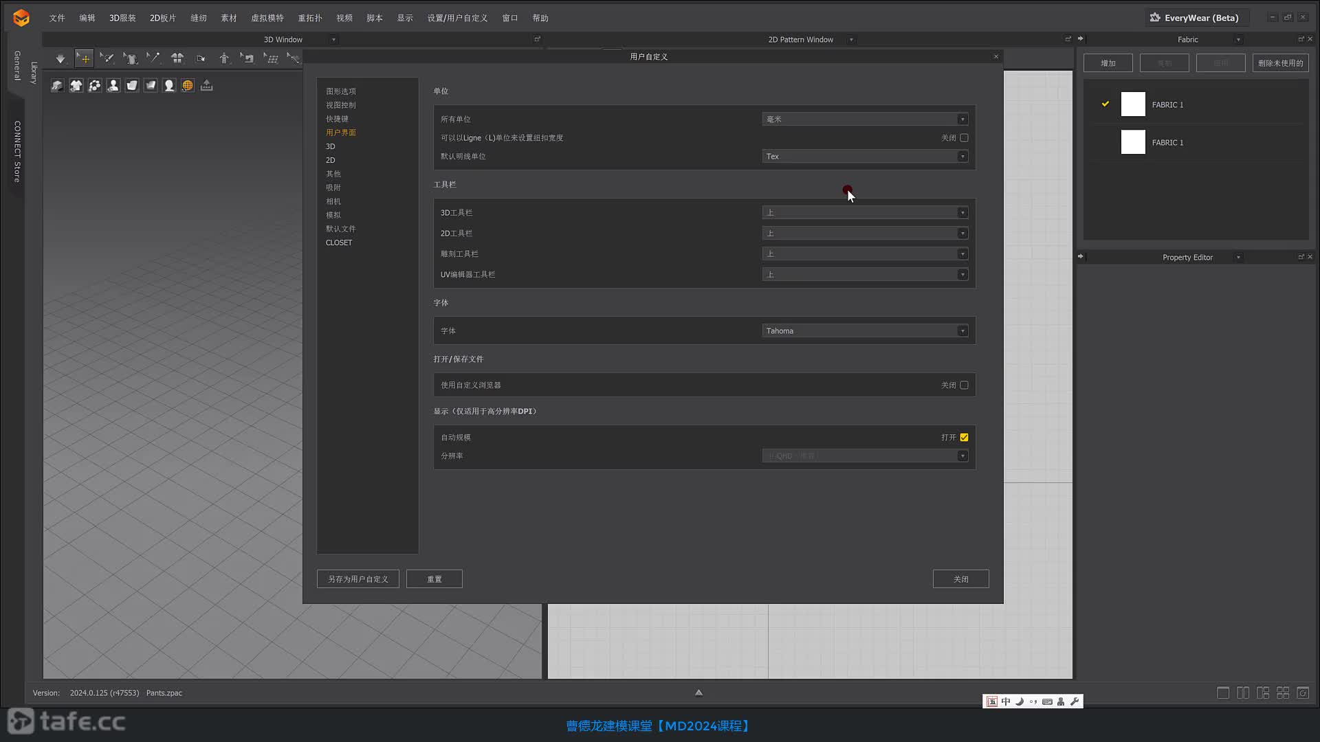Switch to two-column layout icon
Image resolution: width=1320 pixels, height=742 pixels.
[x=1243, y=693]
